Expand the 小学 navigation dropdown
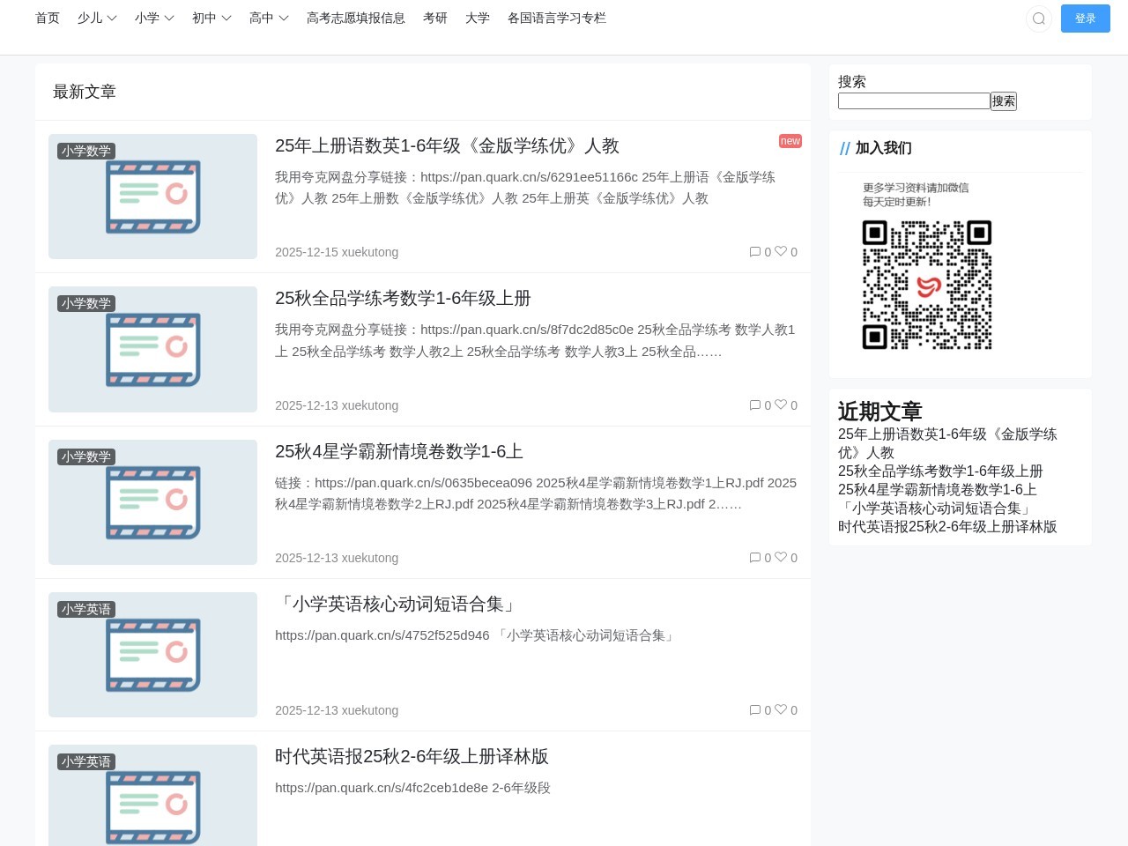Screen dimensions: 1128x846 pos(153,18)
